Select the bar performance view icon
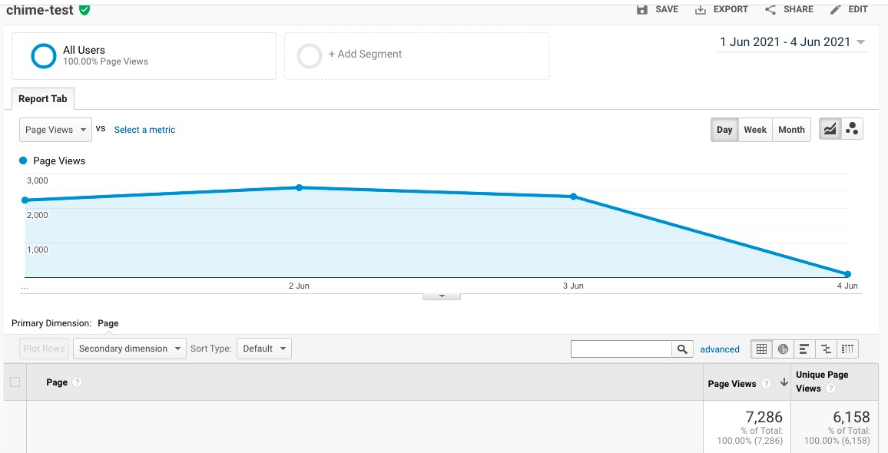The height and width of the screenshot is (453, 888). pos(804,349)
